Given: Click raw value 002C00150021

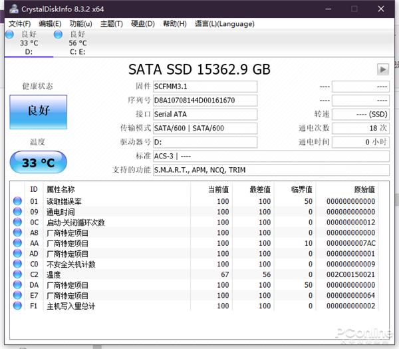Looking at the screenshot, I should coord(351,274).
